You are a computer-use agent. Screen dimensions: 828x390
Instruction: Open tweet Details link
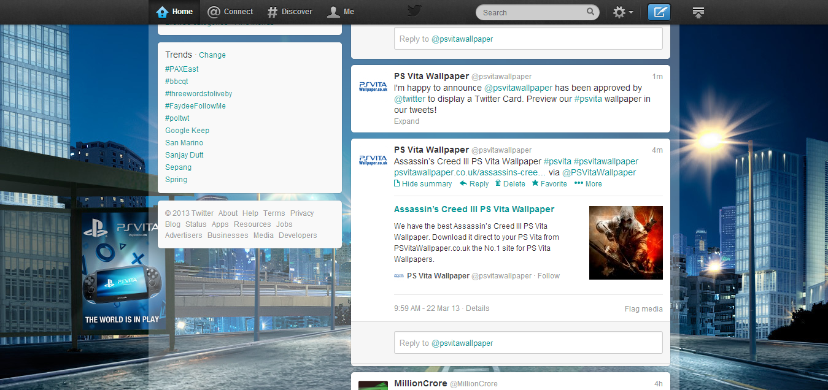coord(478,308)
